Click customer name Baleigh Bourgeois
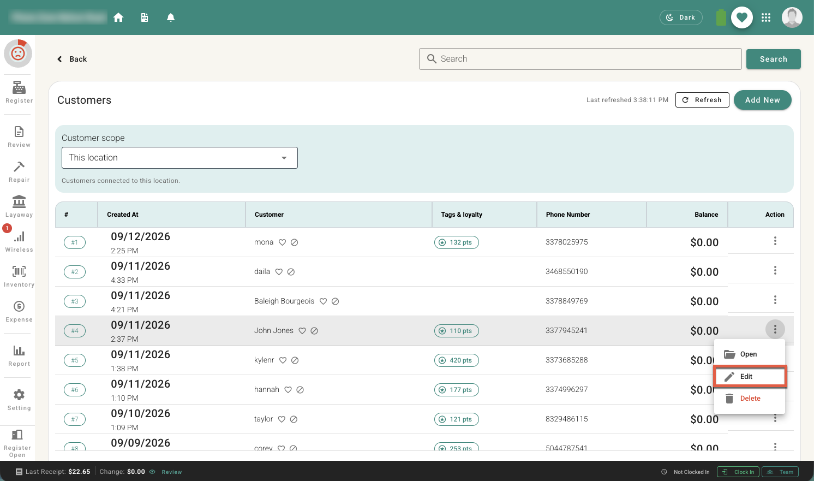This screenshot has width=814, height=481. 284,301
